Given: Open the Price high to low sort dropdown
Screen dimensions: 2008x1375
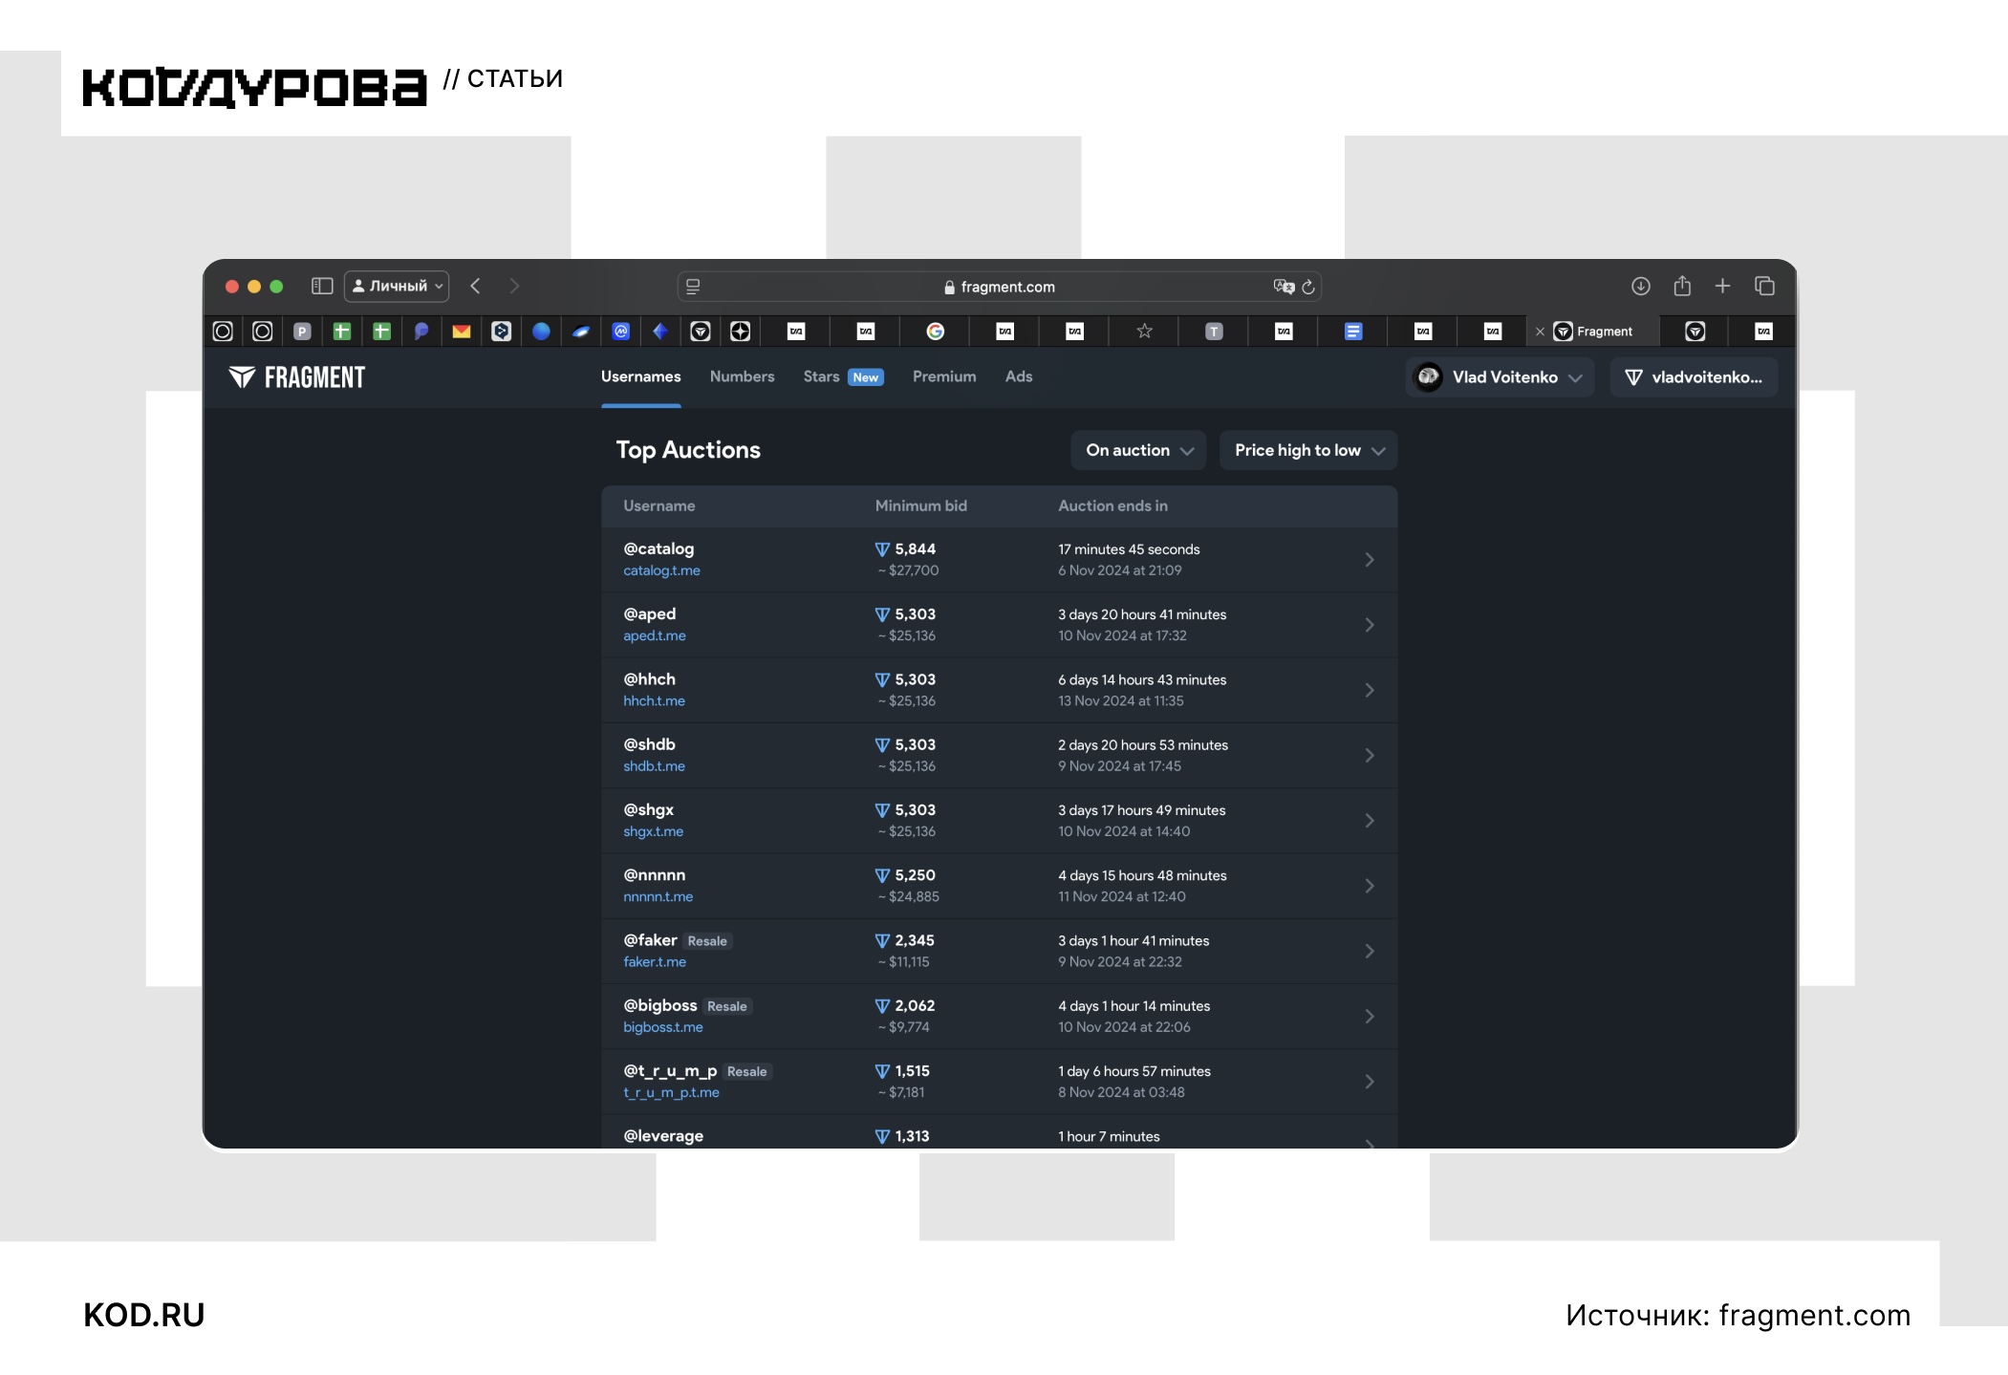Looking at the screenshot, I should (x=1308, y=450).
